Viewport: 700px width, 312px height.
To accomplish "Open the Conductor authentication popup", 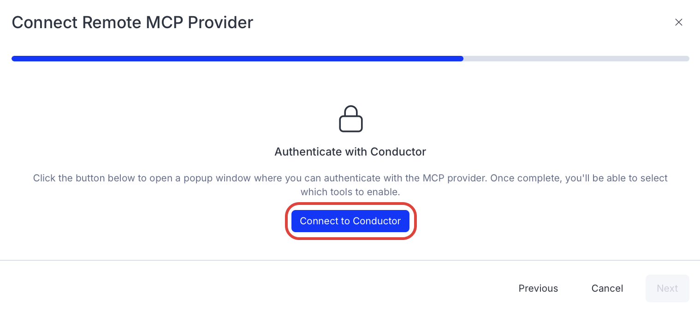I will click(350, 221).
